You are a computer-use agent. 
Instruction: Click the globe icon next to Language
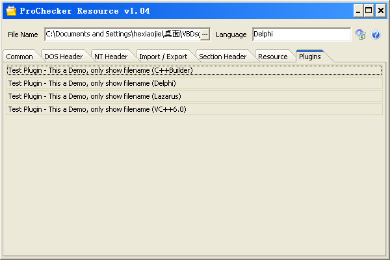tap(360, 34)
